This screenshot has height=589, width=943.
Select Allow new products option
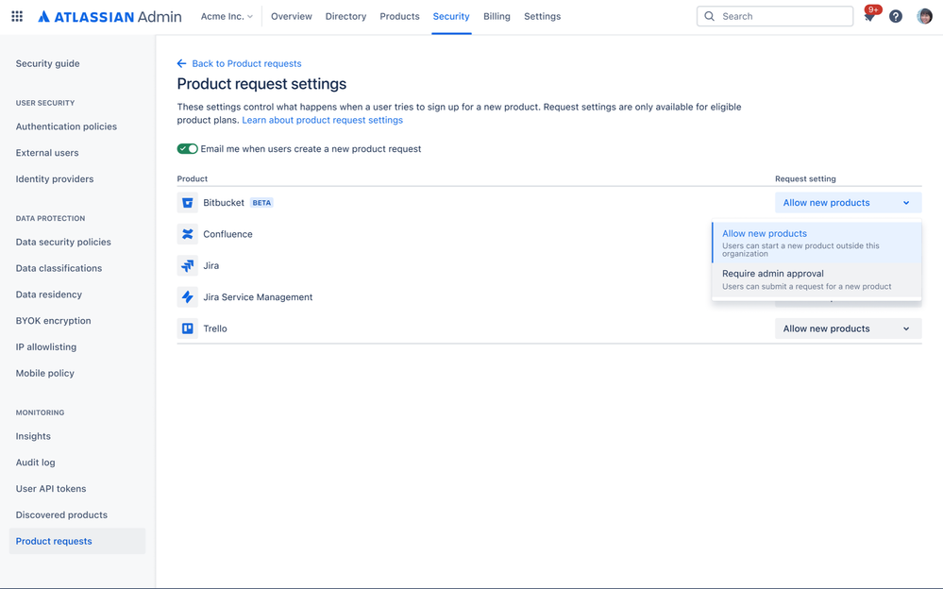pyautogui.click(x=817, y=243)
